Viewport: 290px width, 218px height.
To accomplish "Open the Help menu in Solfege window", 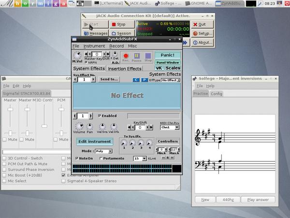I will (x=210, y=86).
